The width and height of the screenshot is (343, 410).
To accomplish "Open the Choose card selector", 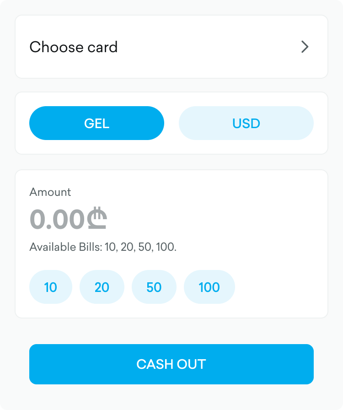I will click(x=171, y=47).
